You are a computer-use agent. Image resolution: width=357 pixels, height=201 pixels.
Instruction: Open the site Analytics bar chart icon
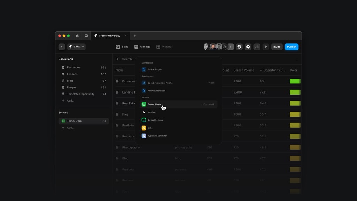(257, 46)
